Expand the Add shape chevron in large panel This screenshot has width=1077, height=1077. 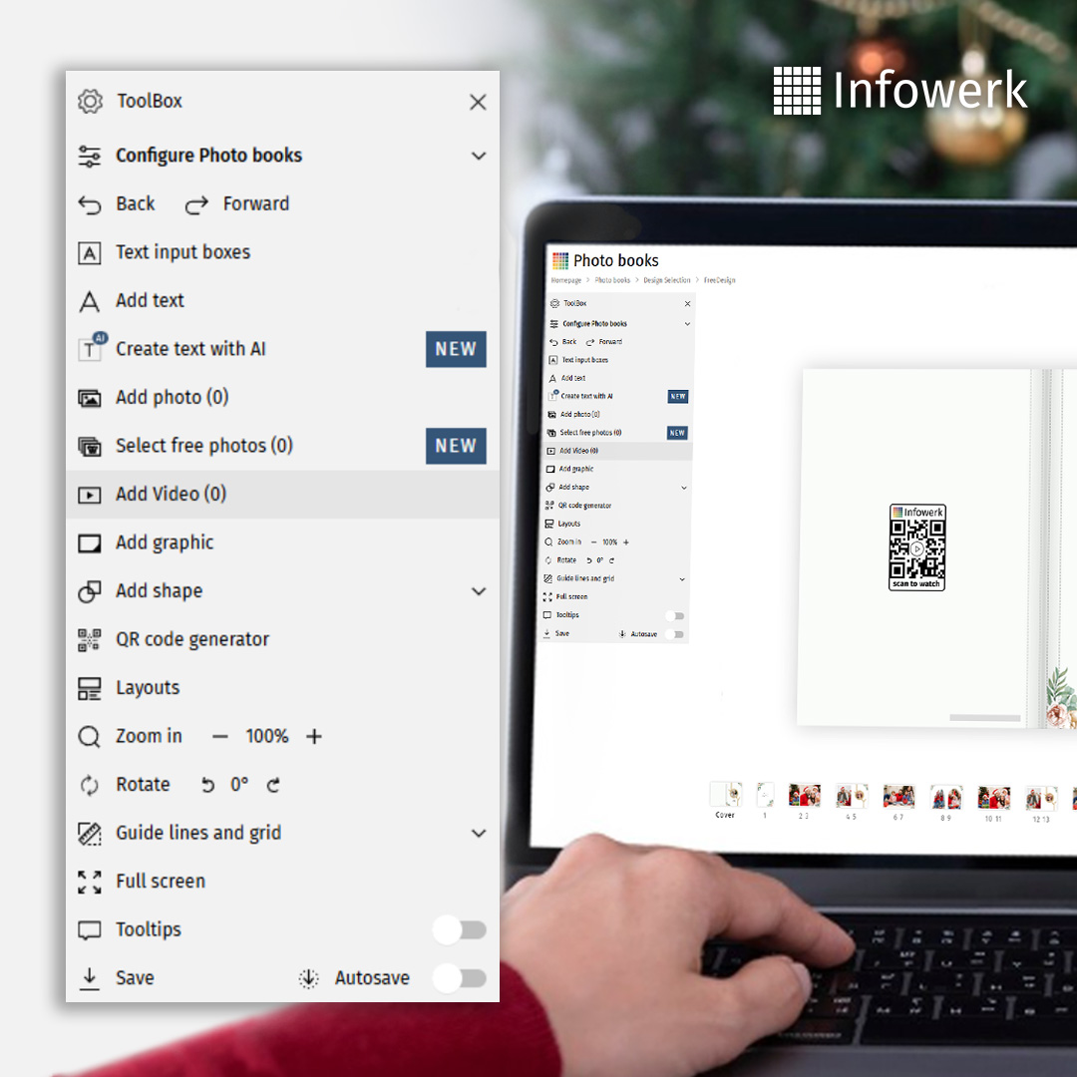pyautogui.click(x=479, y=591)
